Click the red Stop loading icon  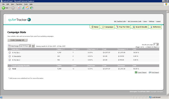point(19,8)
